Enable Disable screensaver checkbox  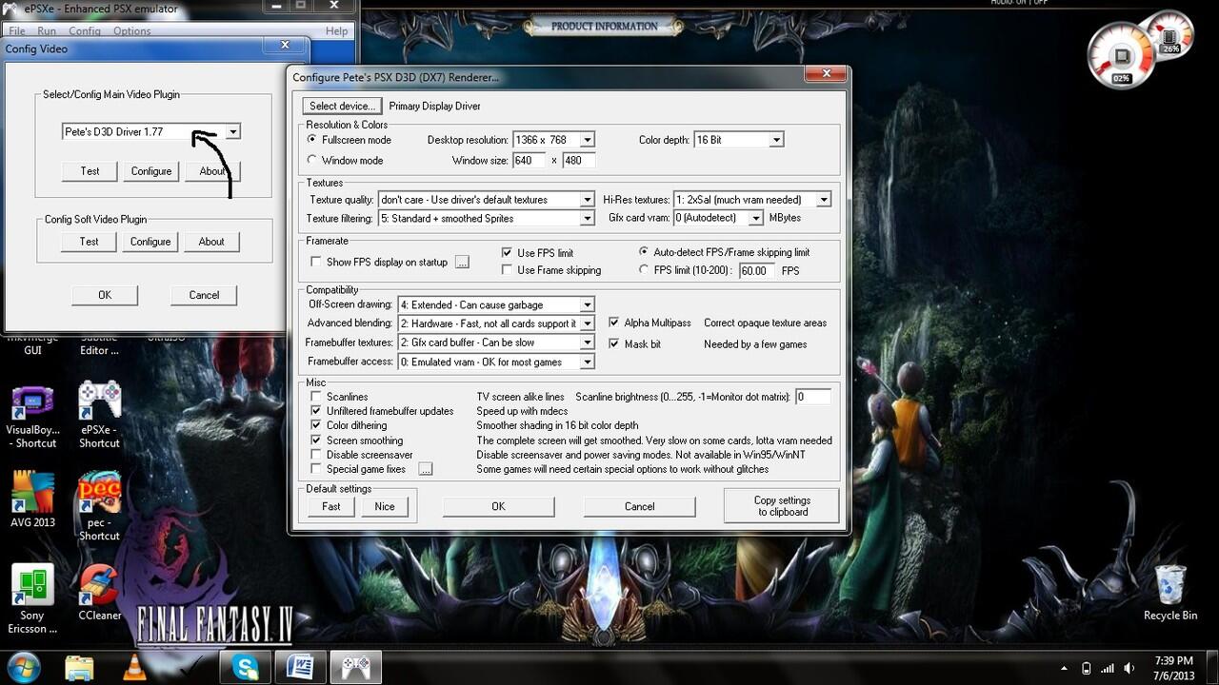click(x=317, y=455)
